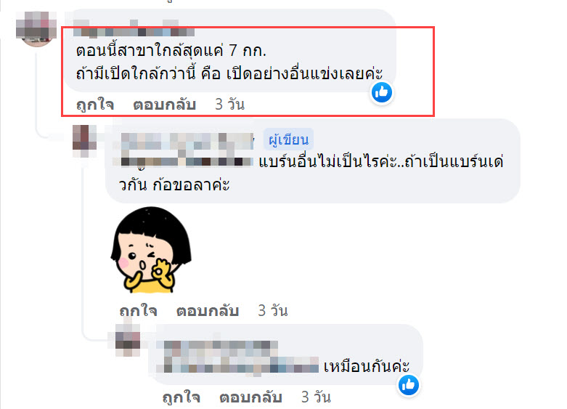The height and width of the screenshot is (409, 567).
Task: Click the author's blurred name in reply
Action: tap(187, 141)
